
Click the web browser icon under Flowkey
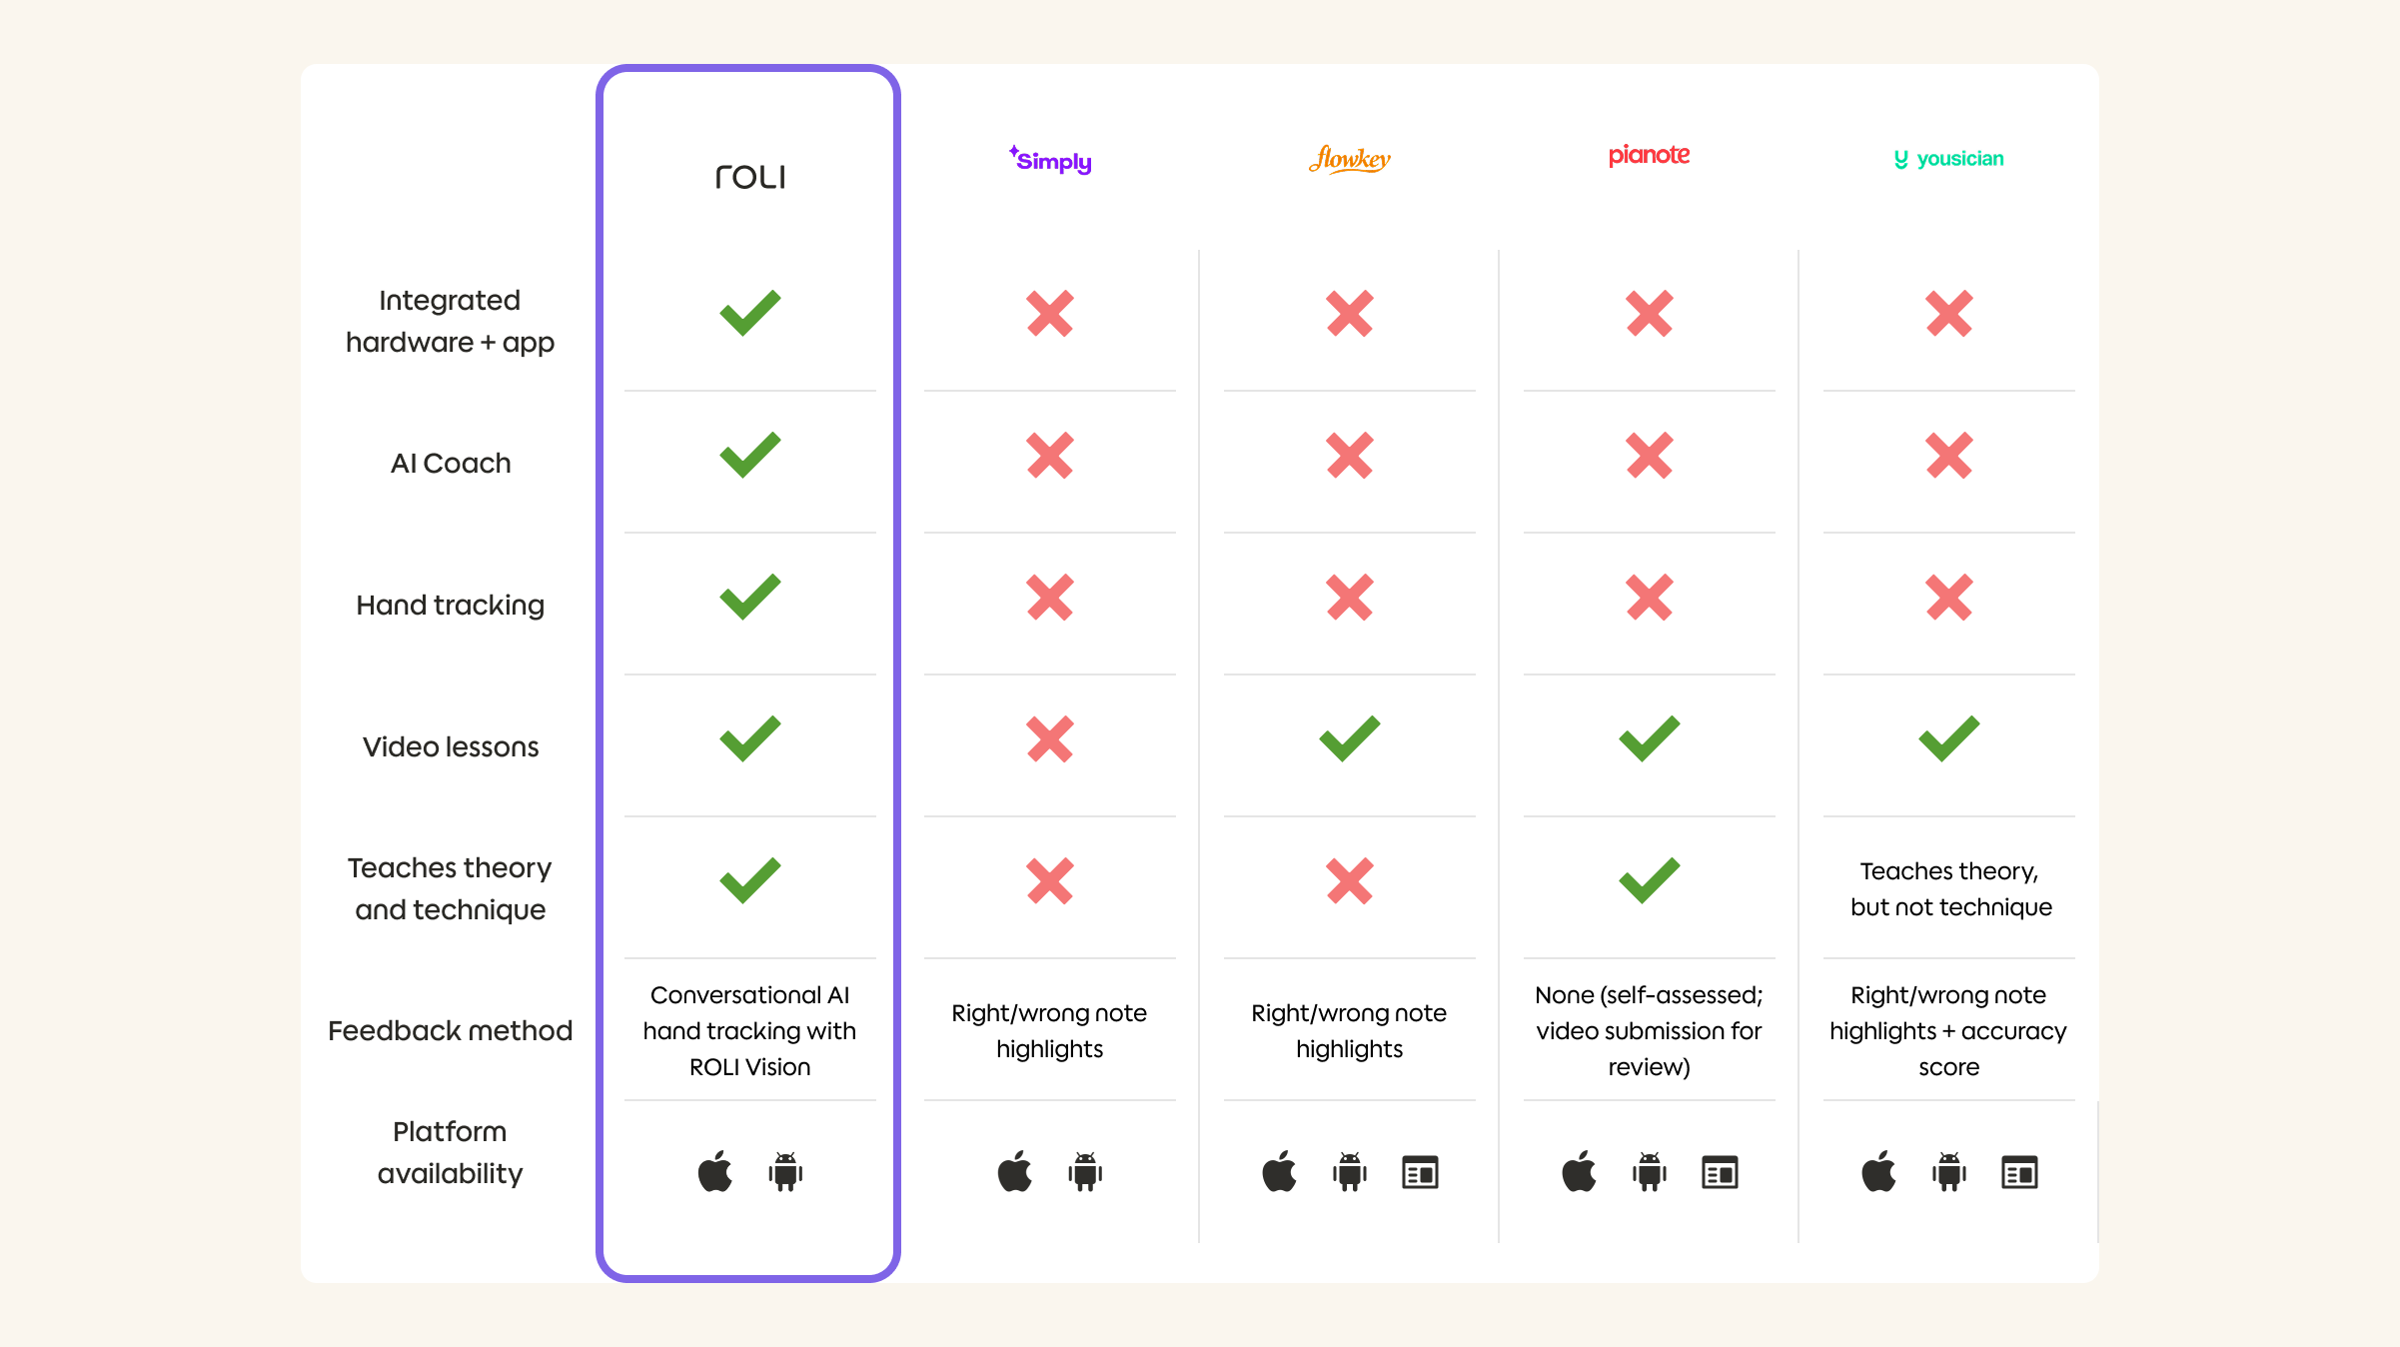[x=1420, y=1172]
